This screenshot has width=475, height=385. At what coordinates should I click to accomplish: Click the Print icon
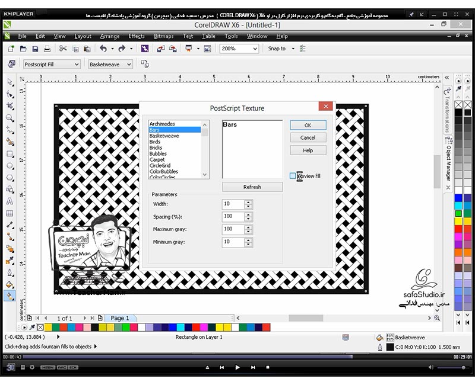coord(47,49)
